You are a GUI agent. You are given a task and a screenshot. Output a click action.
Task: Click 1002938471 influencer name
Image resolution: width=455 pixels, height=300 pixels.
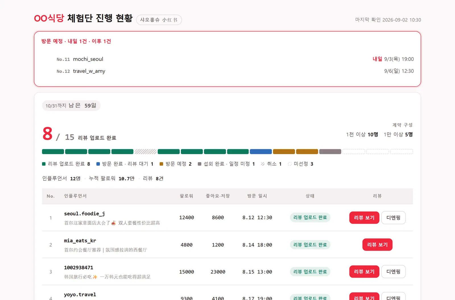(78, 268)
